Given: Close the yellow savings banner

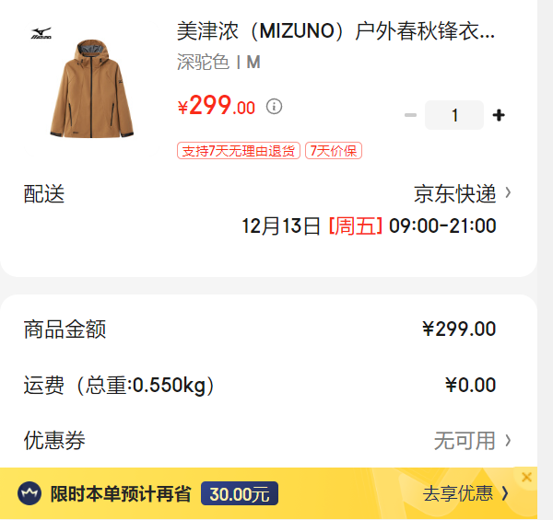Looking at the screenshot, I should click(x=526, y=477).
